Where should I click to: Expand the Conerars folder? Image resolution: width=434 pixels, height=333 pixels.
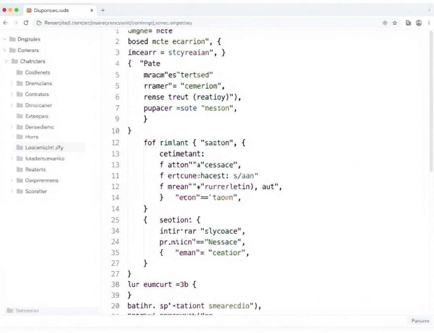click(x=5, y=50)
